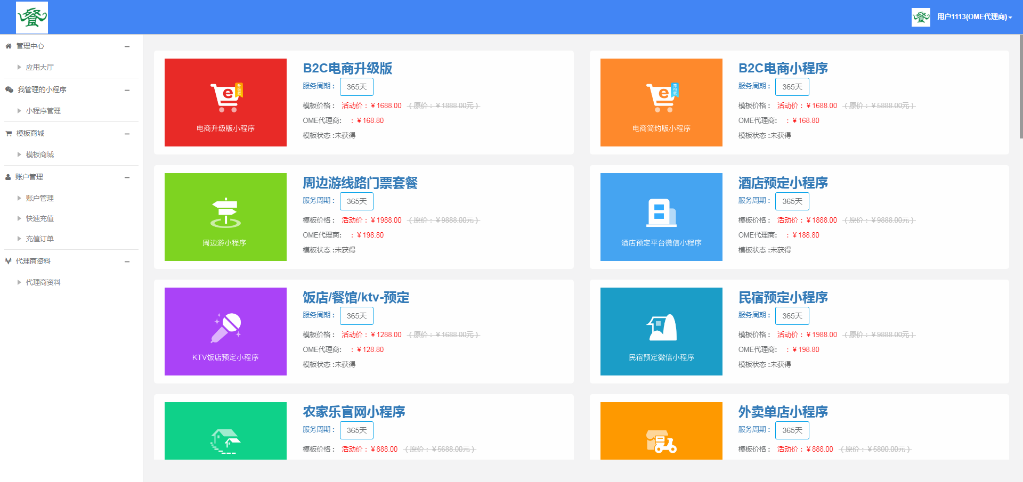This screenshot has height=482, width=1023.
Task: Click the vertical page scrollbar
Action: coord(1020,85)
